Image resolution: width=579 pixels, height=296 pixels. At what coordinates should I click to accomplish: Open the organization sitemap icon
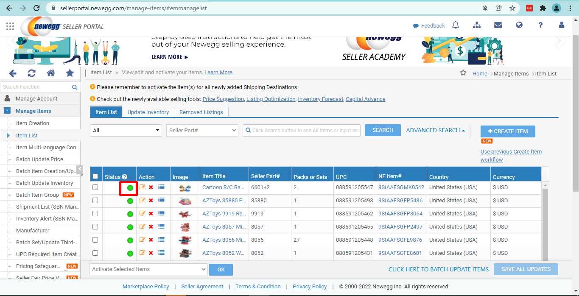tap(477, 25)
